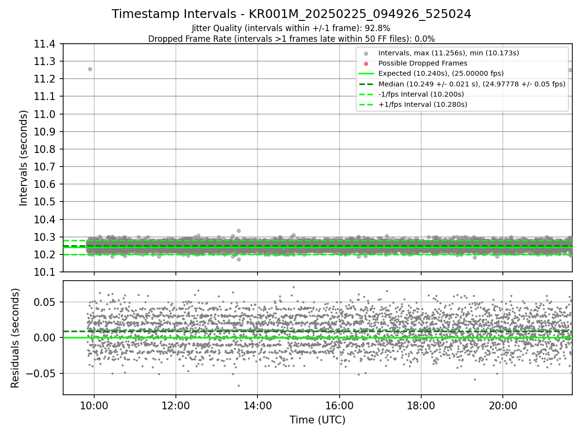Click legend entry 'Median (10.249 +/- 0.021 s)'

coord(472,84)
